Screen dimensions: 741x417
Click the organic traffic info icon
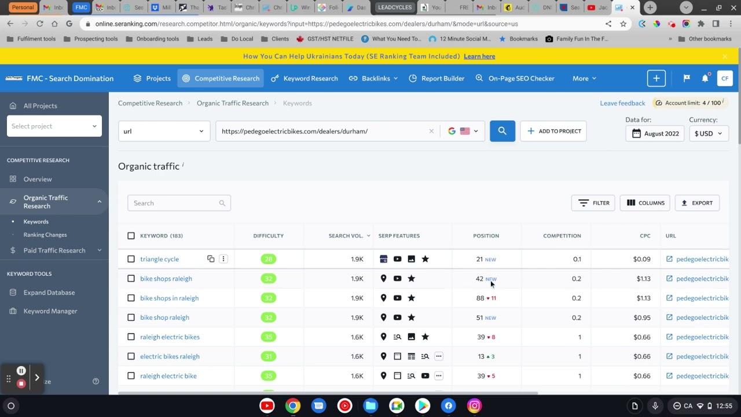pos(183,164)
